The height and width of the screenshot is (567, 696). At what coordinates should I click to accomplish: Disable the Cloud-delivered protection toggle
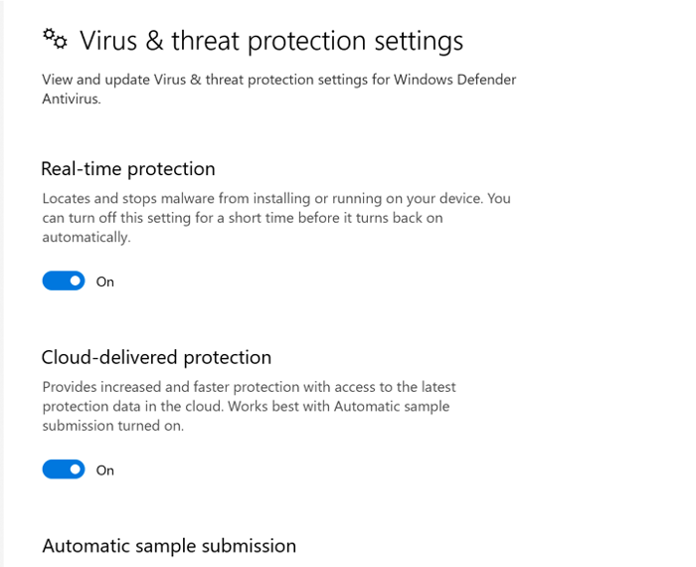[x=64, y=470]
